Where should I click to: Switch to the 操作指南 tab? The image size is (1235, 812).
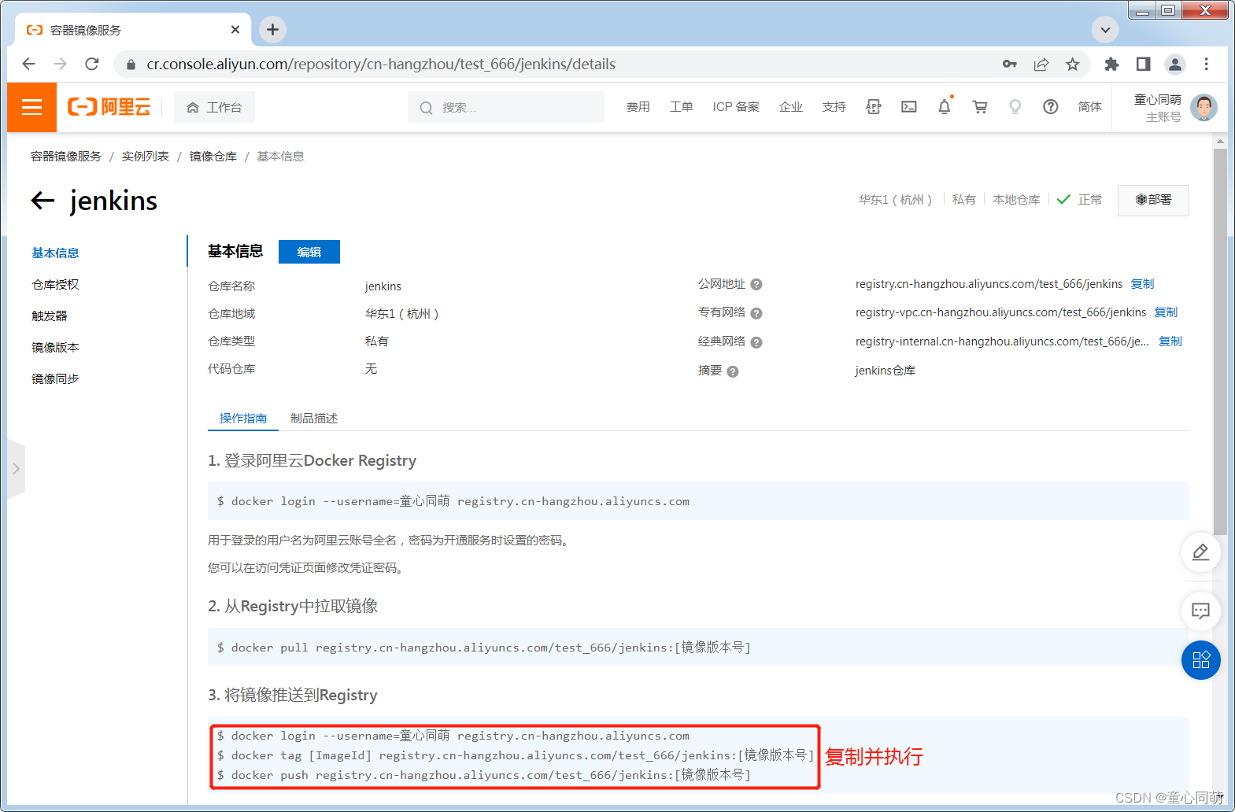[243, 418]
